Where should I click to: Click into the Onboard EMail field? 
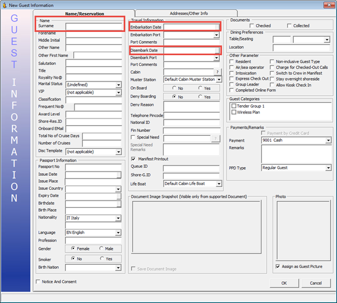(x=94, y=129)
